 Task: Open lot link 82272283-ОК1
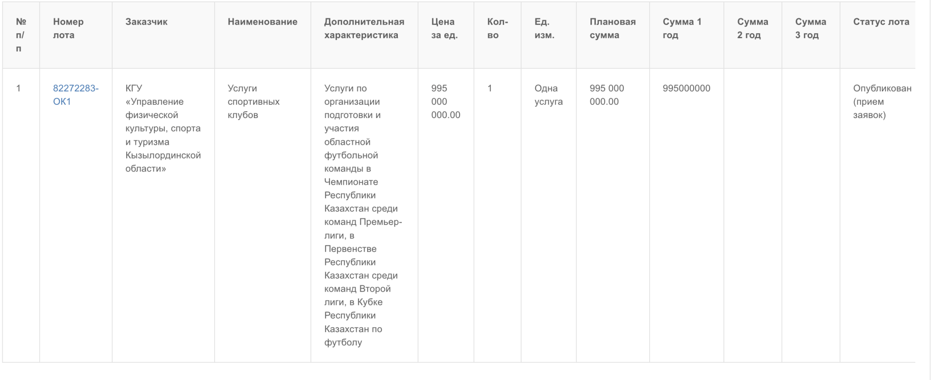[75, 95]
